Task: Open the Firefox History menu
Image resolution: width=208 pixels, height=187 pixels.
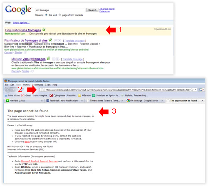Action: (27, 85)
